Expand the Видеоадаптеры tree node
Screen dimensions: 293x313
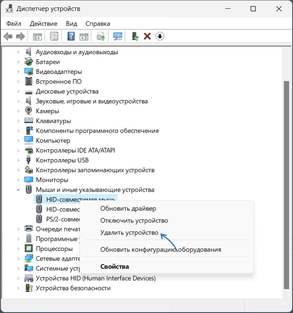[x=18, y=72]
